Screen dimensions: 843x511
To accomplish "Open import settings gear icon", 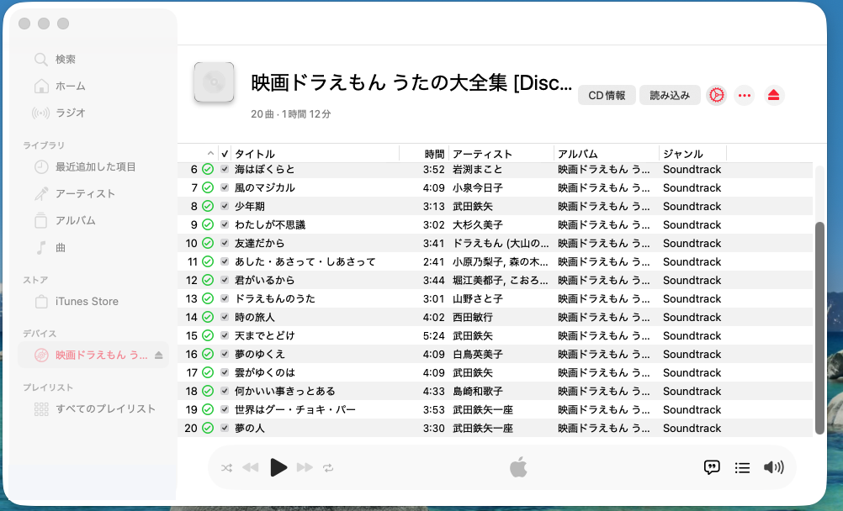I will point(716,95).
